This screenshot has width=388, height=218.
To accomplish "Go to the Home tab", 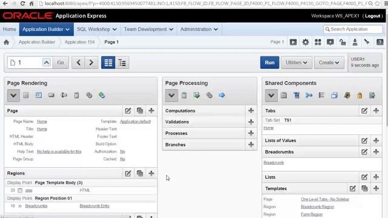I will point(10,29).
